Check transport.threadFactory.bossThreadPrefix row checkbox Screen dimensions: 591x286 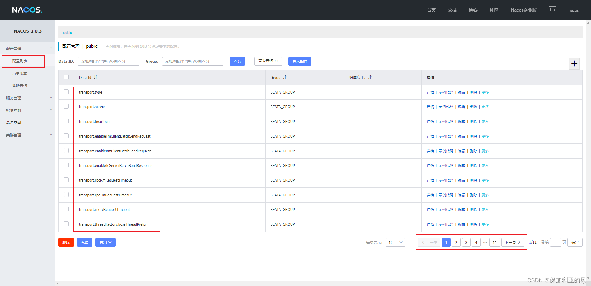tap(66, 224)
